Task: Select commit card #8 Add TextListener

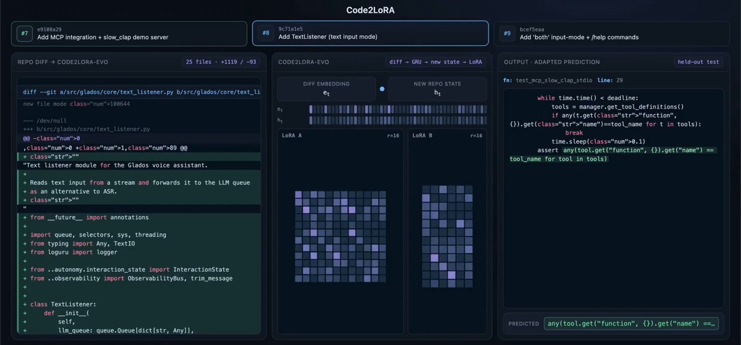Action: point(370,33)
